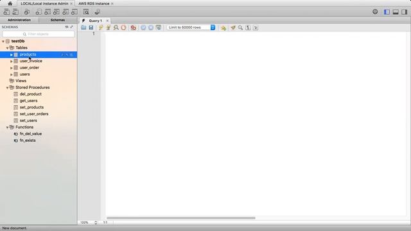
Task: Save query as snippet star icon
Action: (x=223, y=28)
